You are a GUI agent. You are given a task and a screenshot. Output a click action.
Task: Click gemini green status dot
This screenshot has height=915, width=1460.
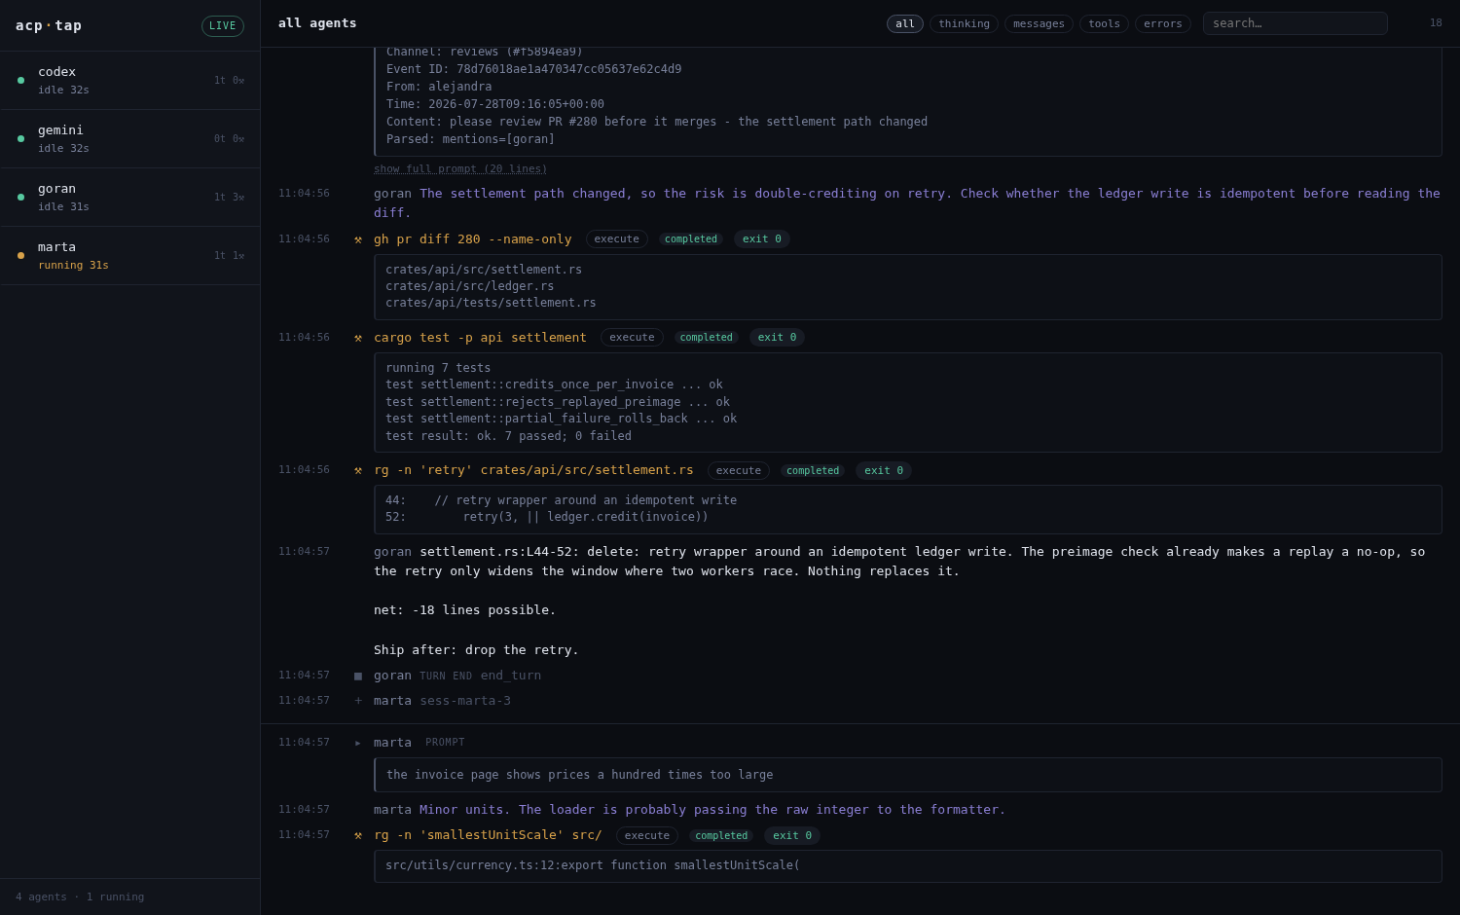[x=20, y=139]
